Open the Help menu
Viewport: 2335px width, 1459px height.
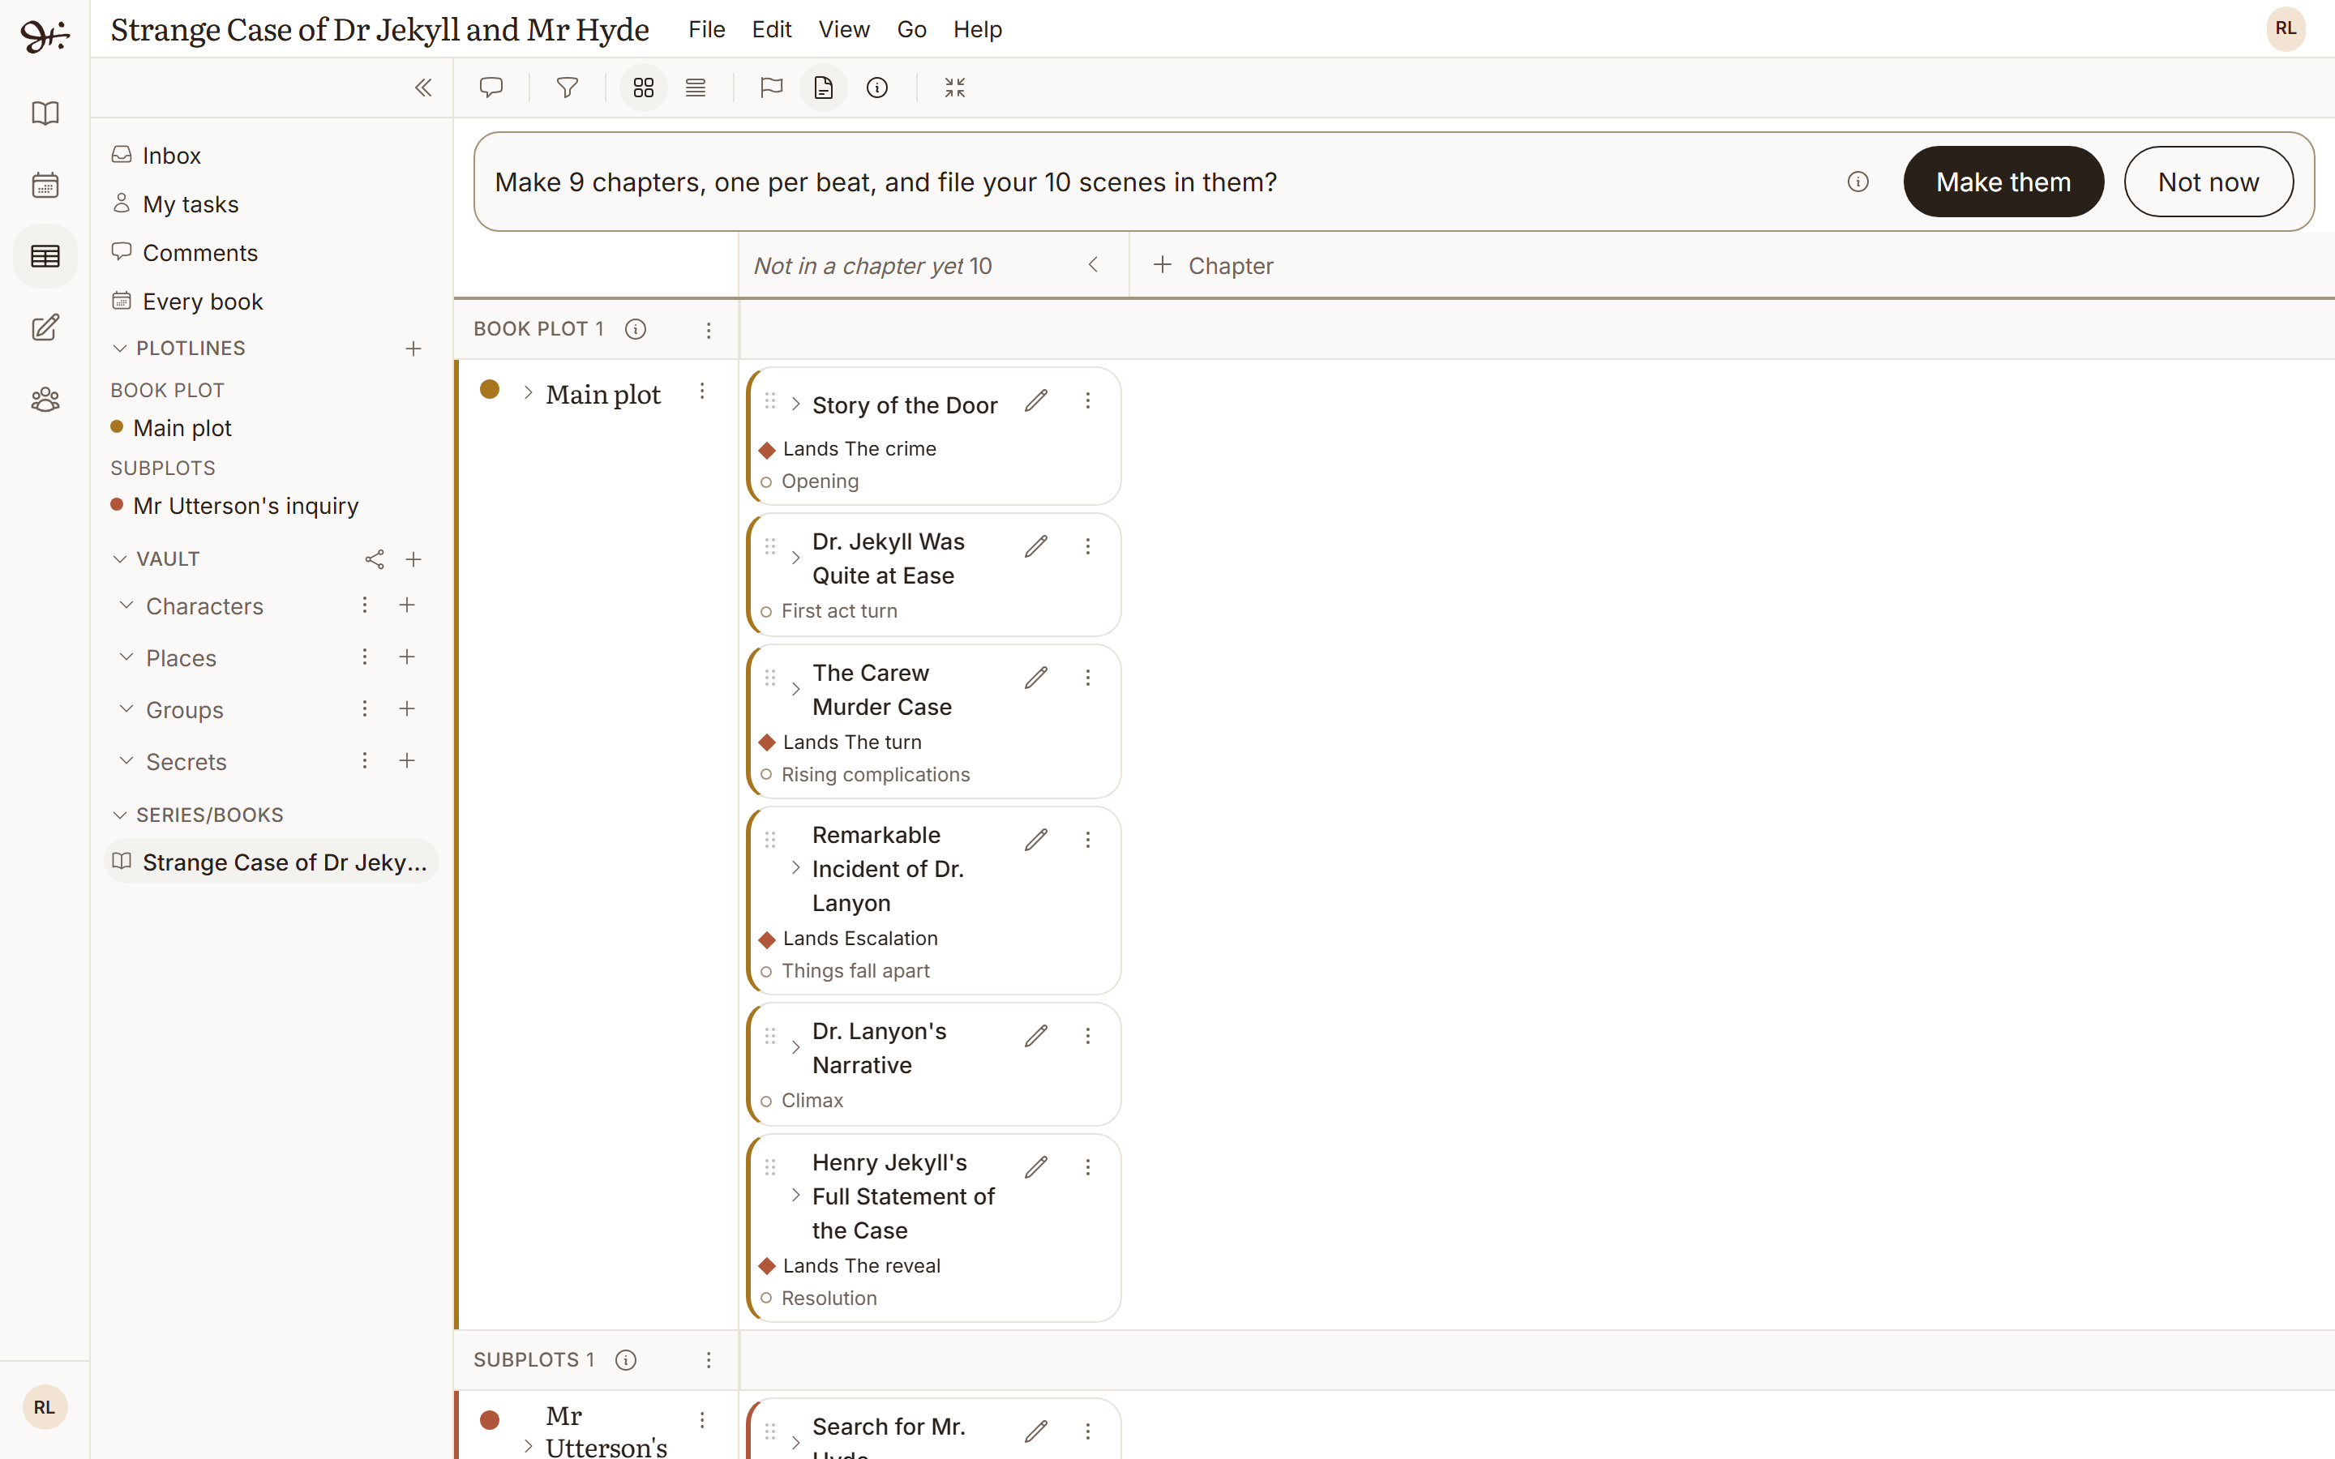978,30
